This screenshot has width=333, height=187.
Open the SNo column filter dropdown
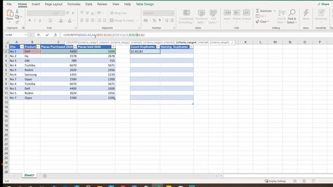point(22,47)
